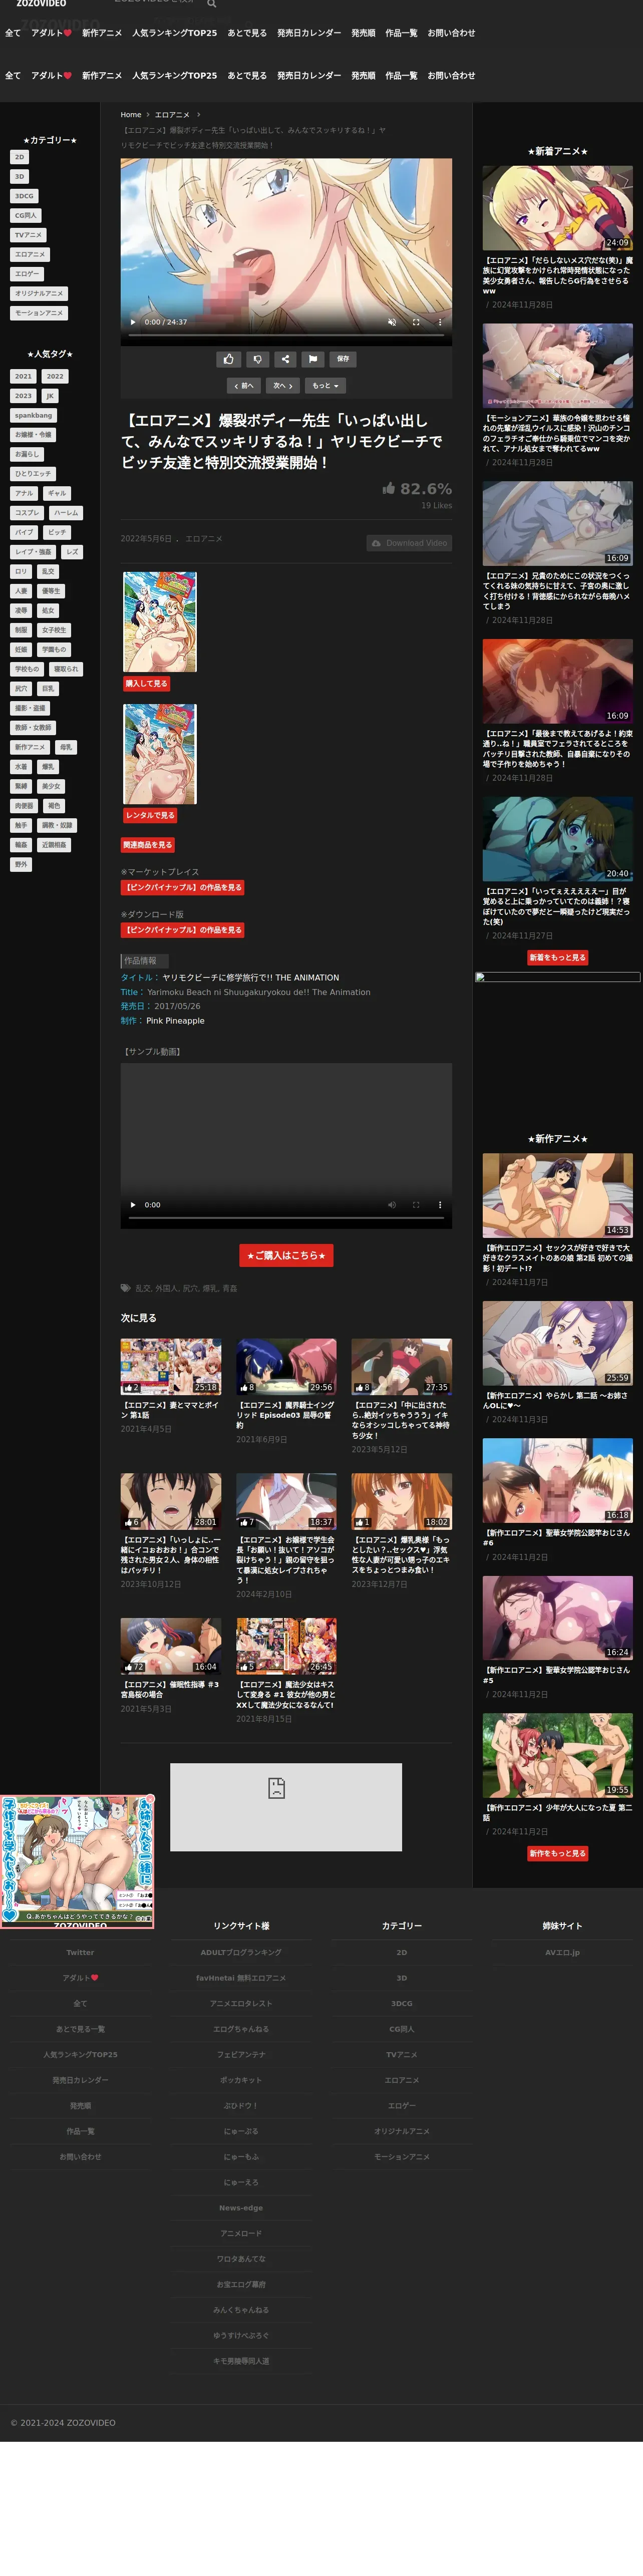Expand the もっと dropdown
The image size is (643, 2576).
click(x=325, y=385)
